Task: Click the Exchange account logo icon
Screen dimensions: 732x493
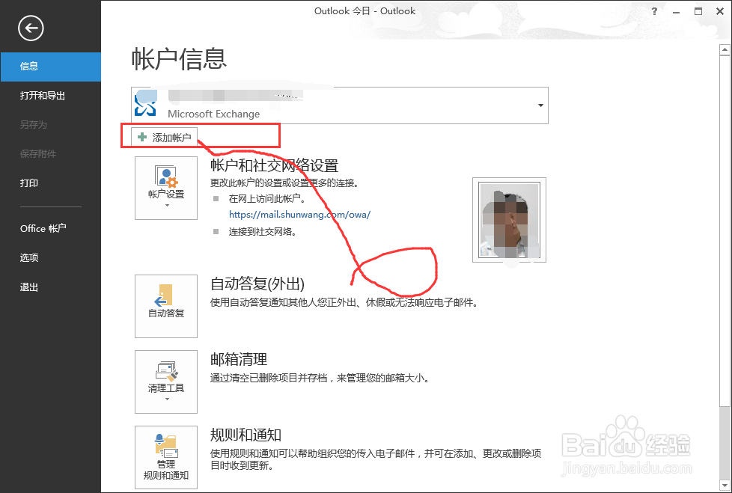Action: coord(145,105)
